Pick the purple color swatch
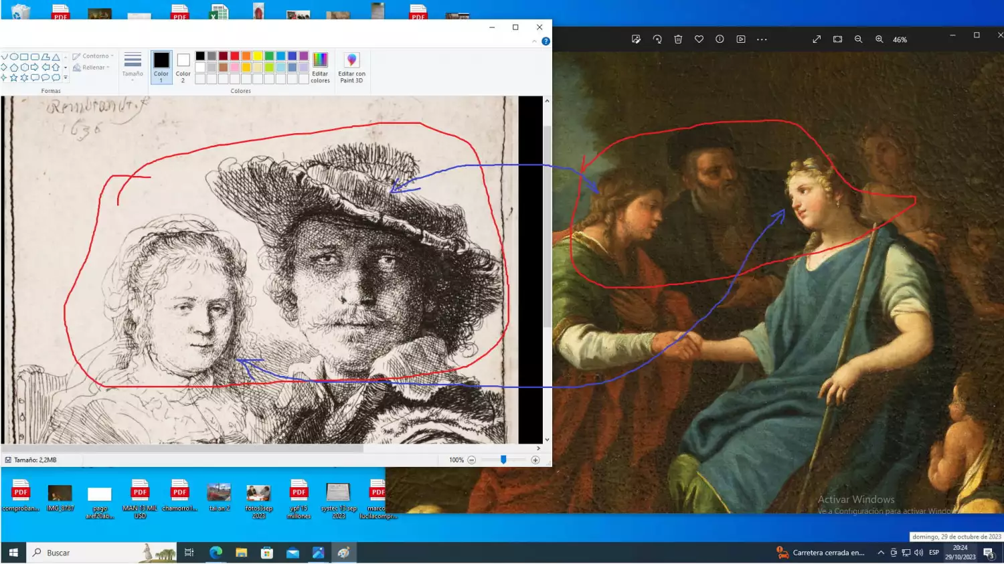The image size is (1004, 564). [x=304, y=56]
